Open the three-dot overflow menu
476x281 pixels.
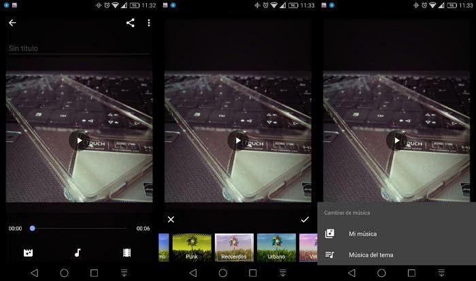[149, 23]
